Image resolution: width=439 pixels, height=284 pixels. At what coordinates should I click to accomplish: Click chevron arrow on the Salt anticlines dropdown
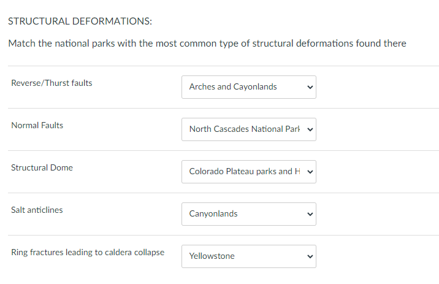pos(310,214)
